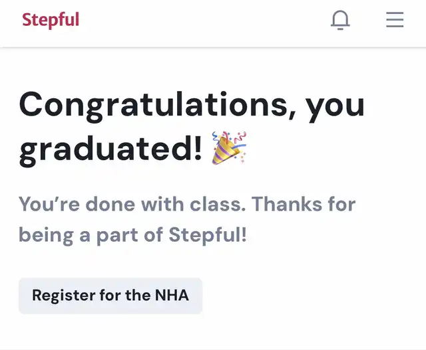Image resolution: width=426 pixels, height=350 pixels.
Task: Click the Stepful! word in subtitle
Action: (x=208, y=235)
